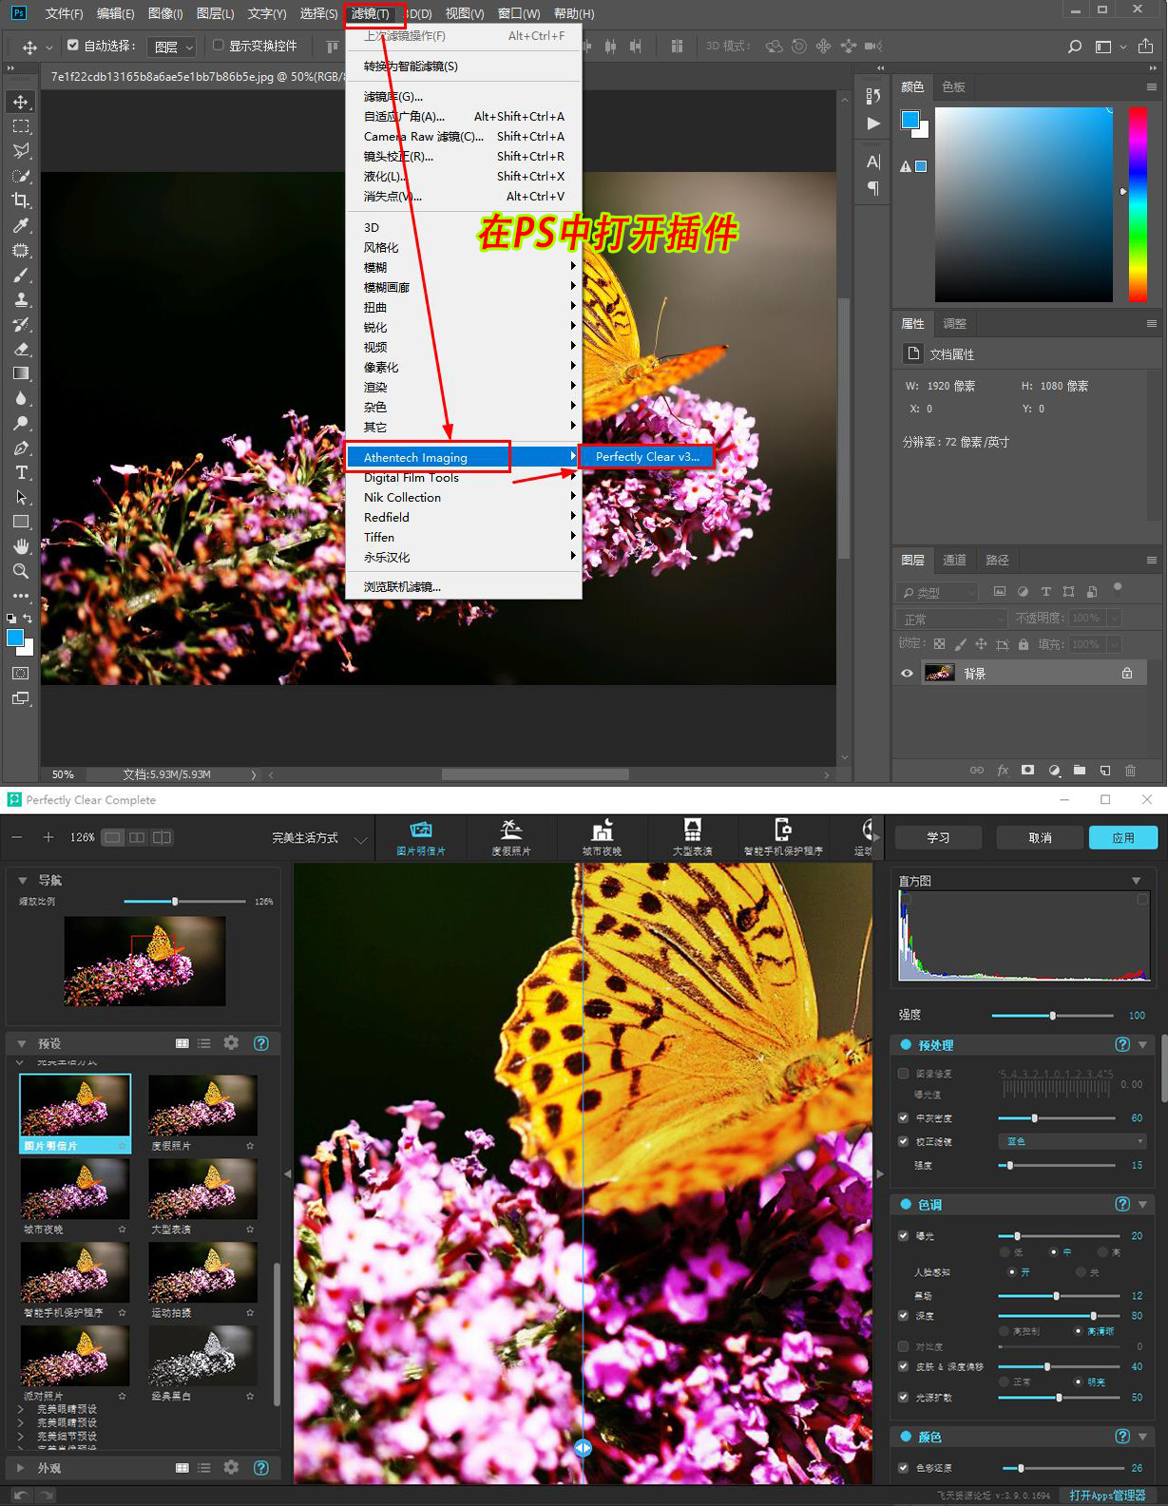Viewport: 1168px width, 1506px height.
Task: Open the 图像(I) menu
Action: (x=165, y=13)
